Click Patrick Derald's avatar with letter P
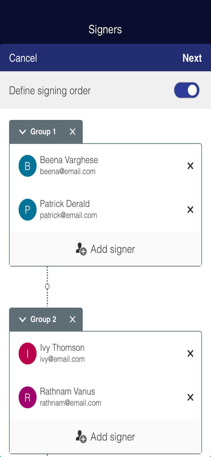 coord(27,210)
